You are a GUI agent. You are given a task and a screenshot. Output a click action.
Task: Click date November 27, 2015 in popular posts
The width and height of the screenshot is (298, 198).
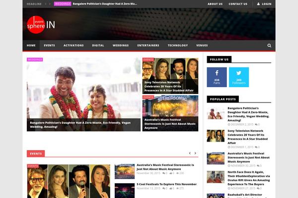(x=243, y=188)
